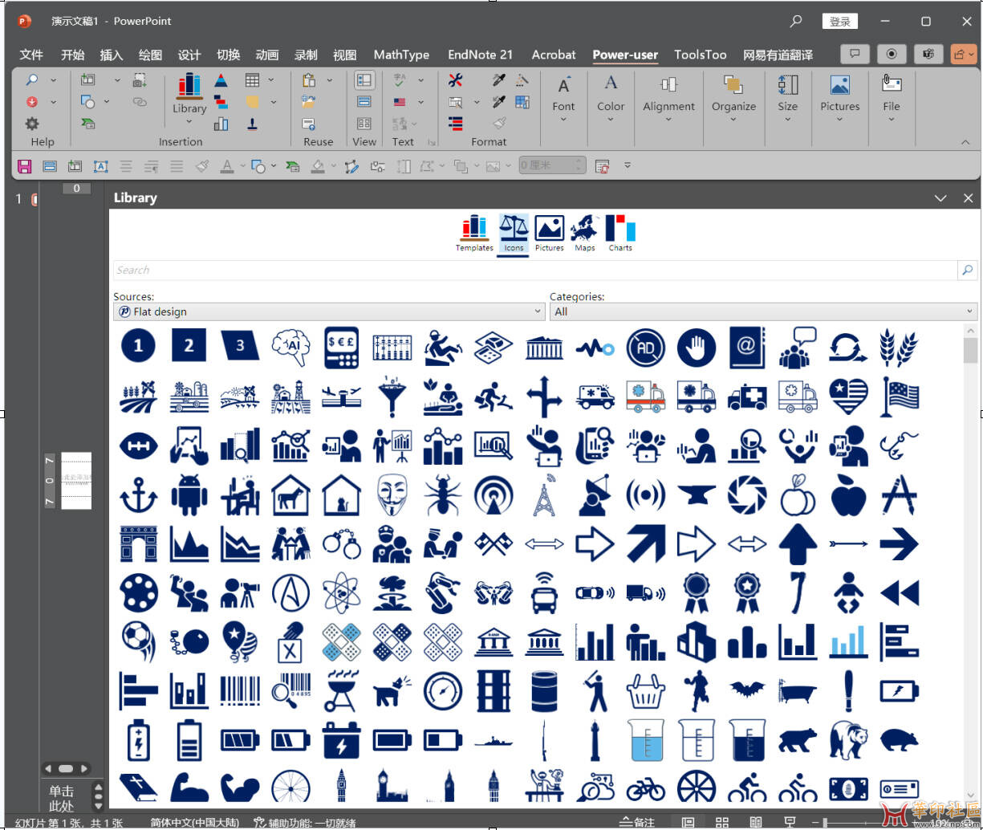The width and height of the screenshot is (983, 830).
Task: Toggle the record button in title bar
Action: click(x=891, y=54)
